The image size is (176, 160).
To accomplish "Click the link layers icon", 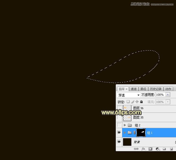I will pos(136,149).
